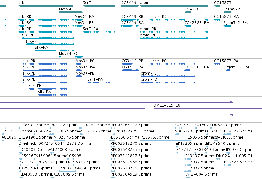Viewport: 262px width, 179px height.
Task: Click EST label RP003624755.5prime
Action: coord(134,131)
